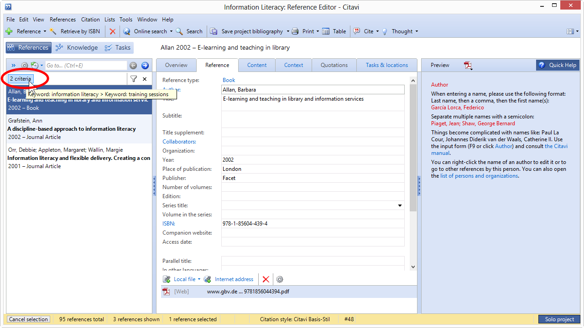Click the Online search globe icon
Viewport: 584px width, 328px height.
click(127, 31)
